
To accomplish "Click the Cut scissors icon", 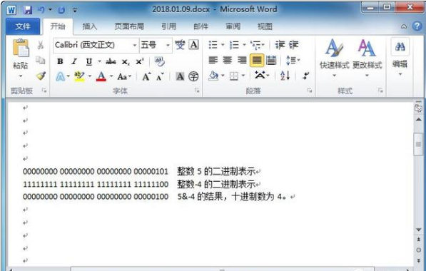I will pos(41,45).
